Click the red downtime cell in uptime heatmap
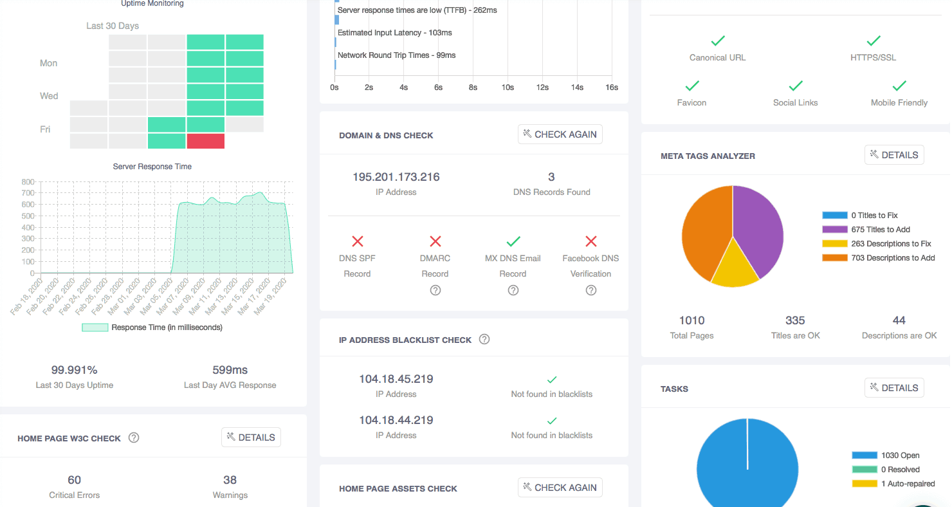This screenshot has height=507, width=952. point(205,141)
